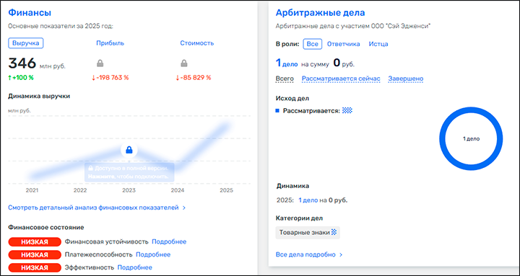Show cases Рассматривается сейчас
The image size is (520, 276).
click(x=341, y=79)
